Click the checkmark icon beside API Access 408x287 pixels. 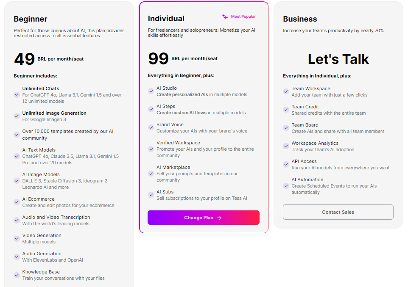[x=286, y=164]
